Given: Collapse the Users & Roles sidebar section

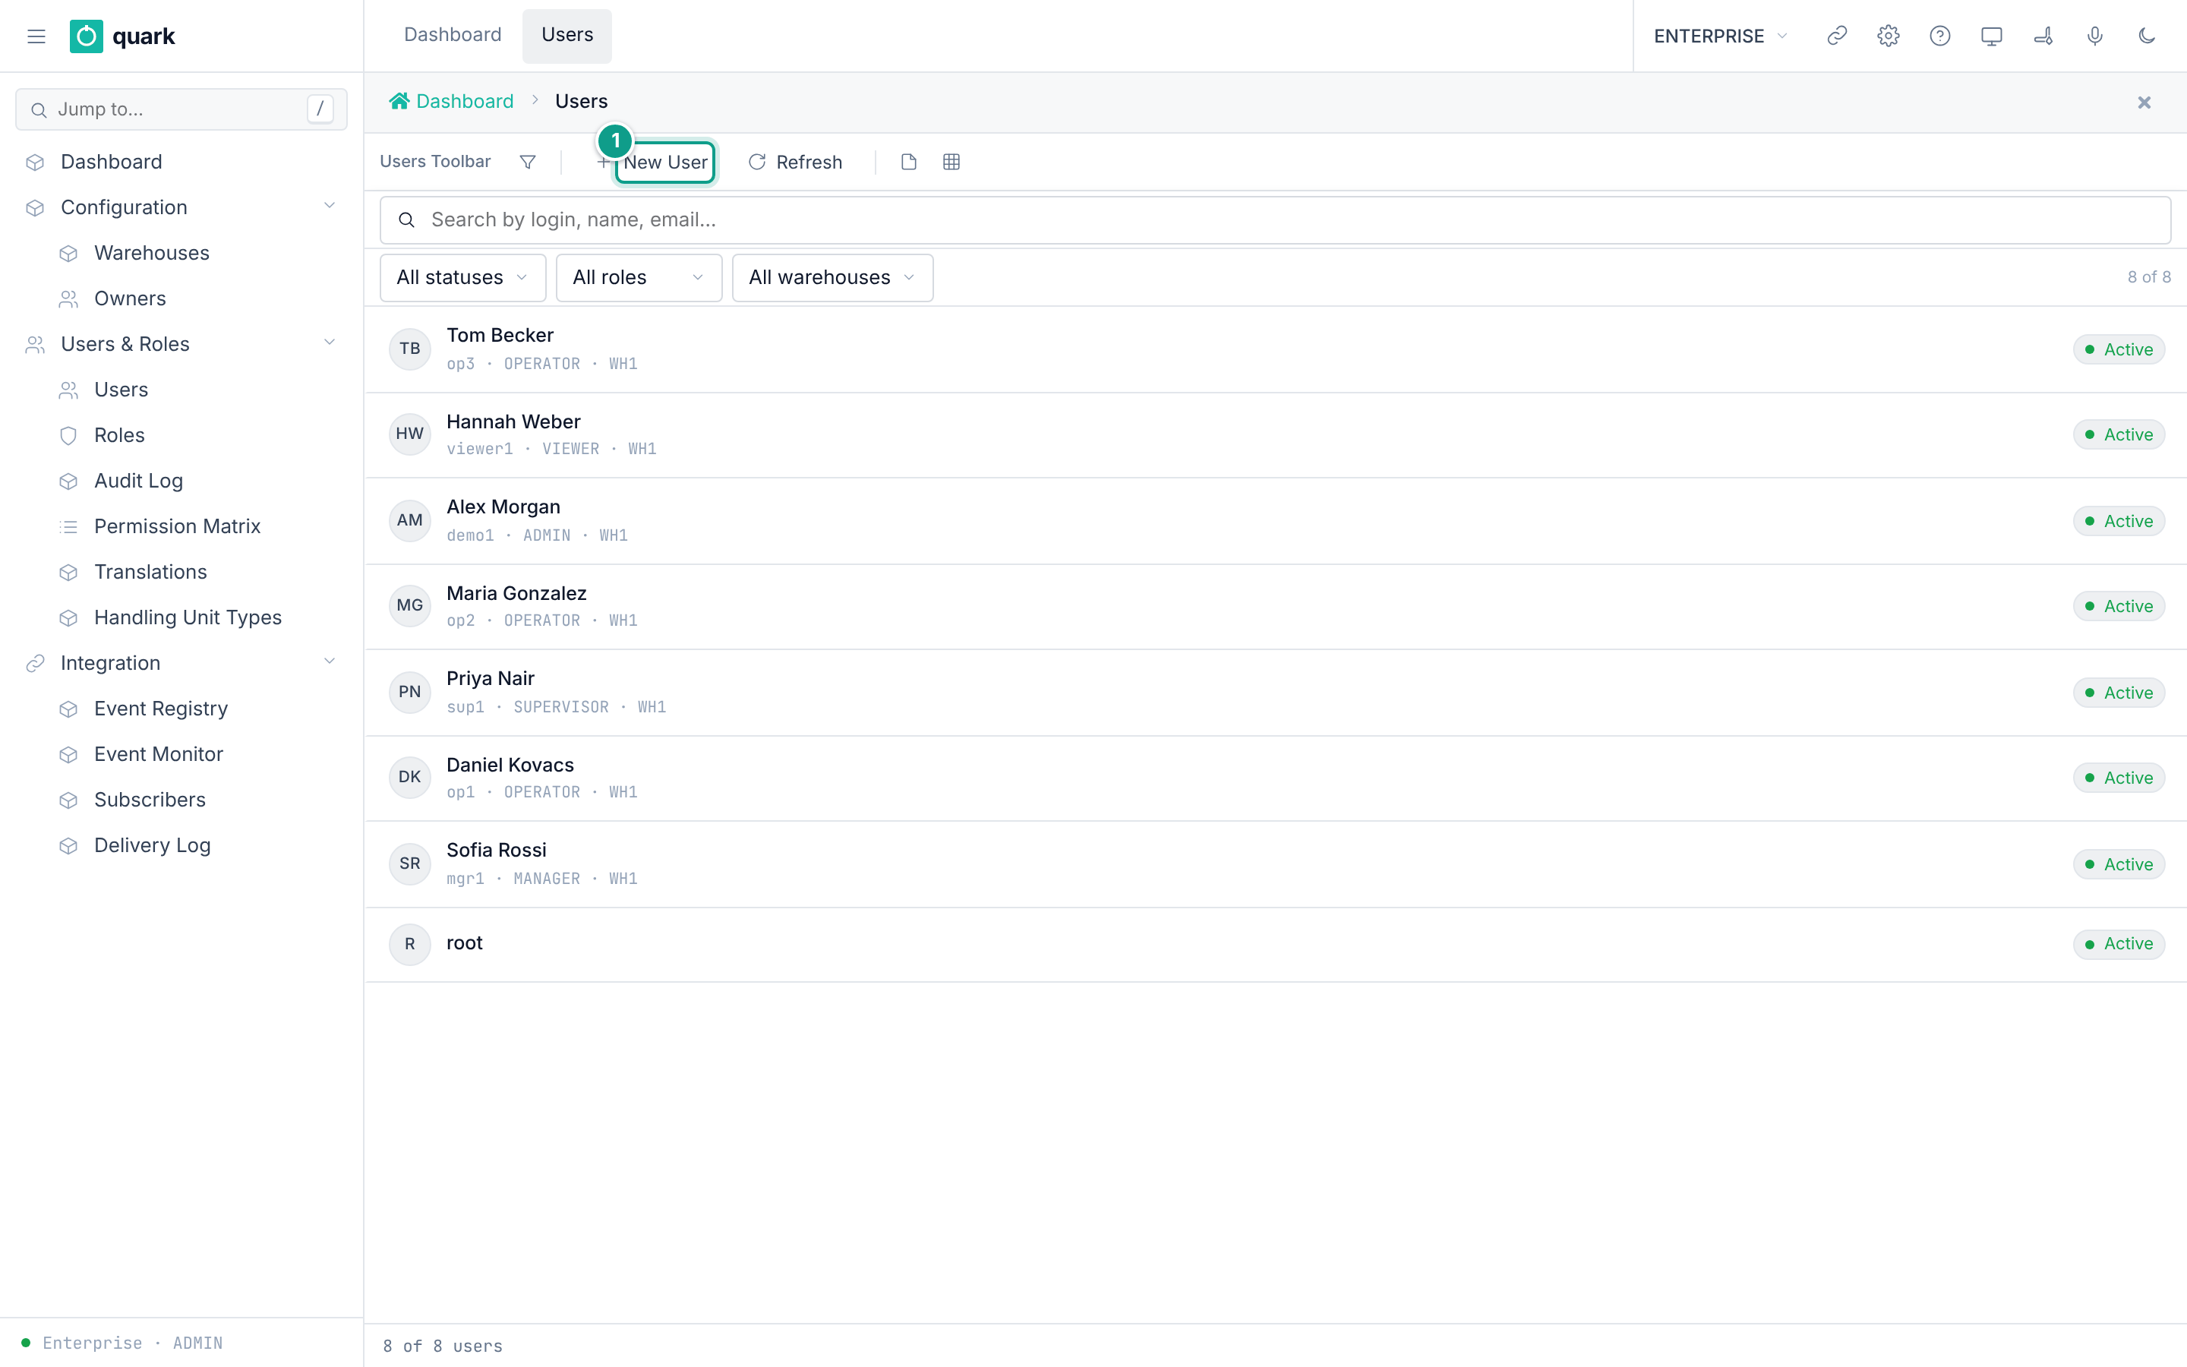Looking at the screenshot, I should tap(329, 343).
